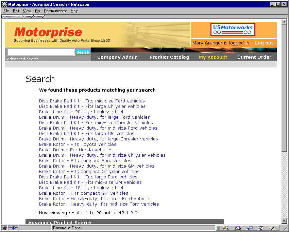
Task: Open Brake Rotor heavy-duty large Ford link
Action: point(95,198)
